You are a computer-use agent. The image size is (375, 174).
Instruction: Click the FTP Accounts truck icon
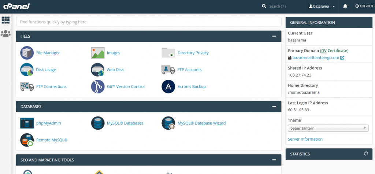click(168, 70)
